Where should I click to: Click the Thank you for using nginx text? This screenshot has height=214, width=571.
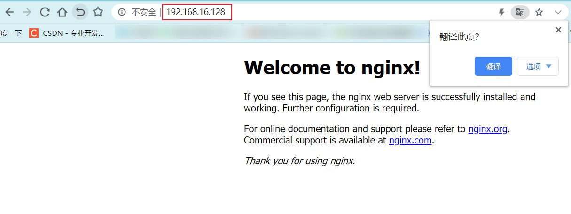pyautogui.click(x=299, y=161)
